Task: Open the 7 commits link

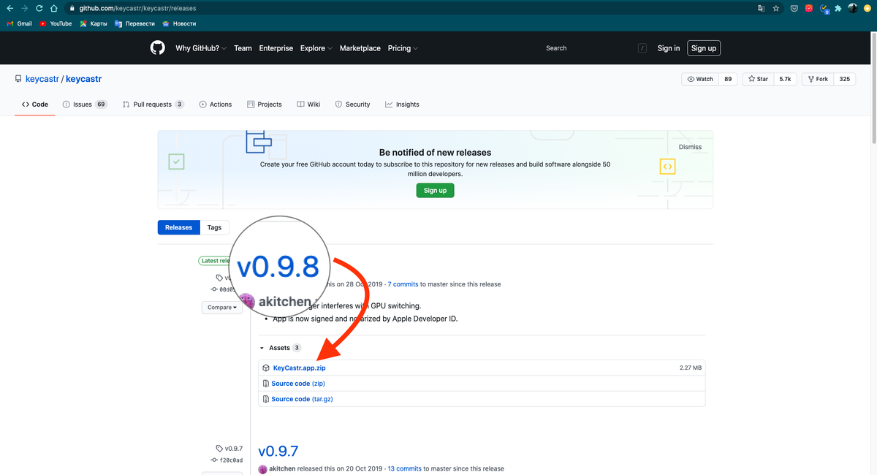Action: point(403,284)
